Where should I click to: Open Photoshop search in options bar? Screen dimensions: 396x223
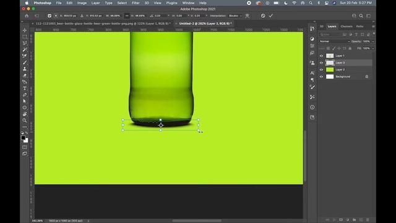[361, 15]
